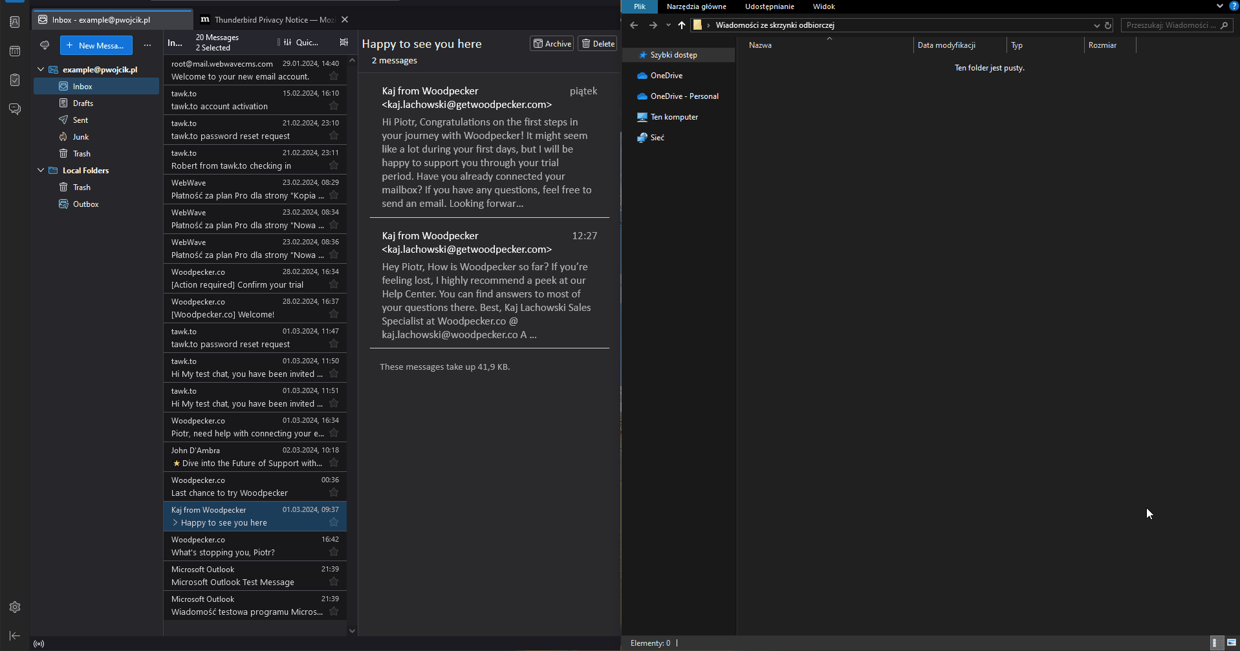Collapse the spaces toolbar arrow icon
Viewport: 1240px width, 651px height.
[x=15, y=636]
